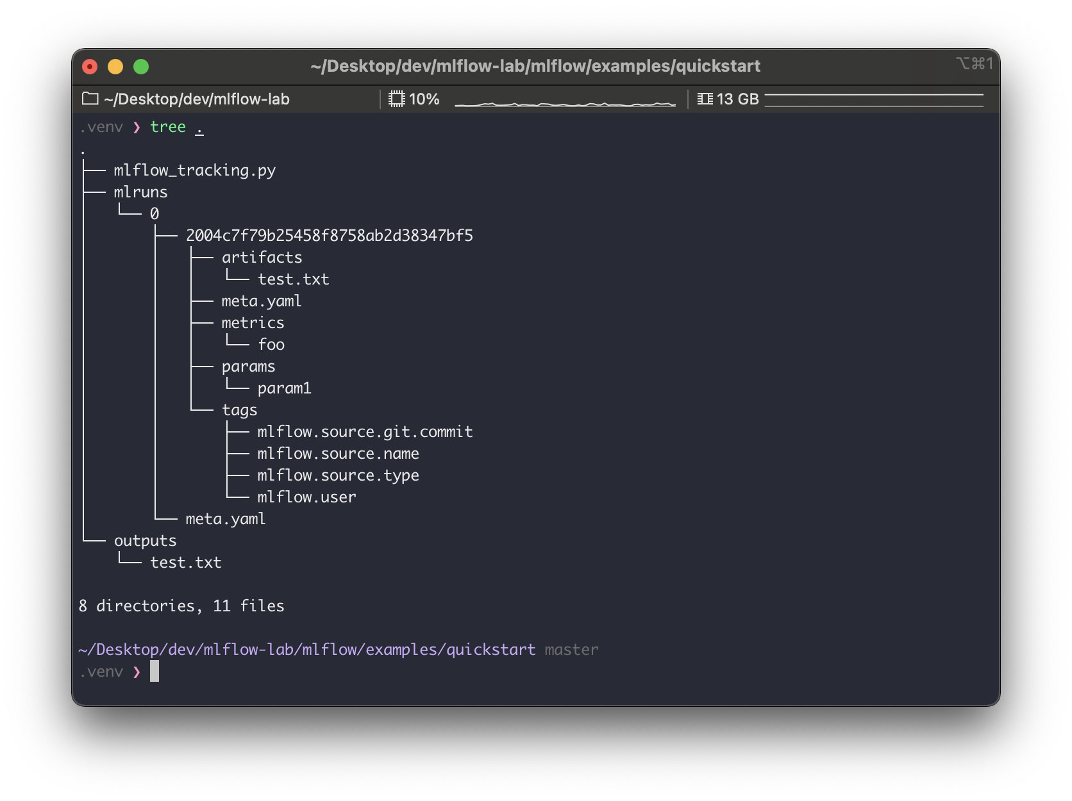
Task: Click the '10%' CPU value
Action: (424, 99)
